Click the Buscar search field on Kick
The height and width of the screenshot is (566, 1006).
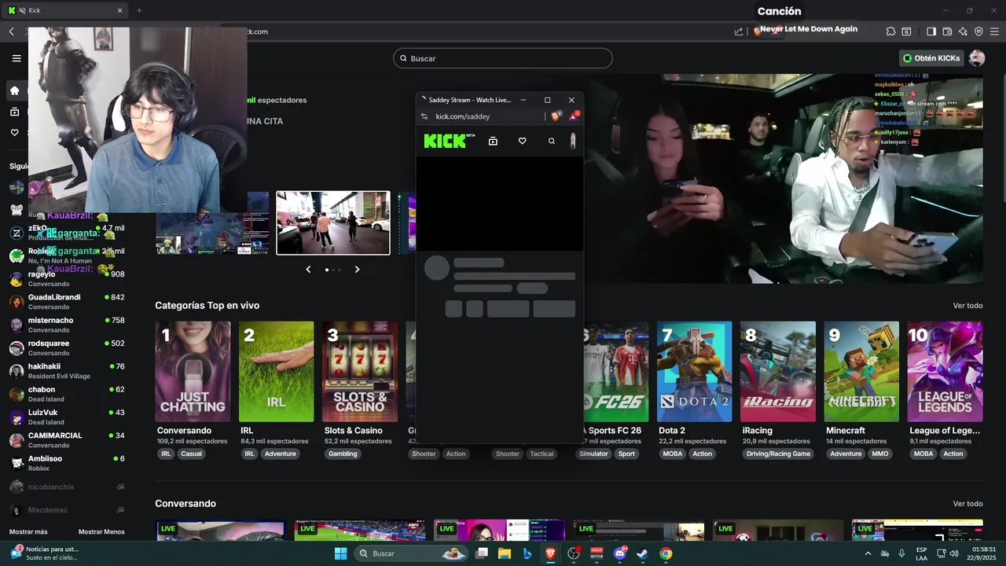[503, 58]
